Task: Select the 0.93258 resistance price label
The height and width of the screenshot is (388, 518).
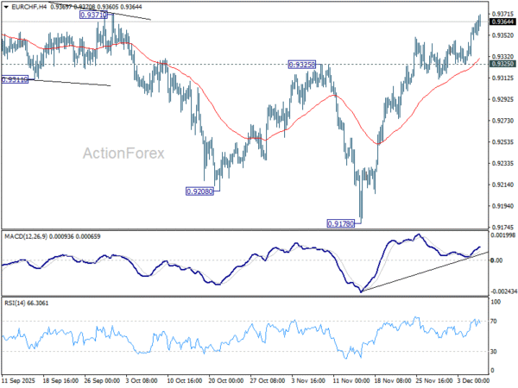Action: 302,65
